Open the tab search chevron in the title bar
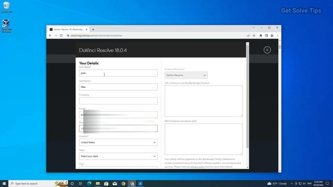The width and height of the screenshot is (333, 187). click(x=253, y=28)
